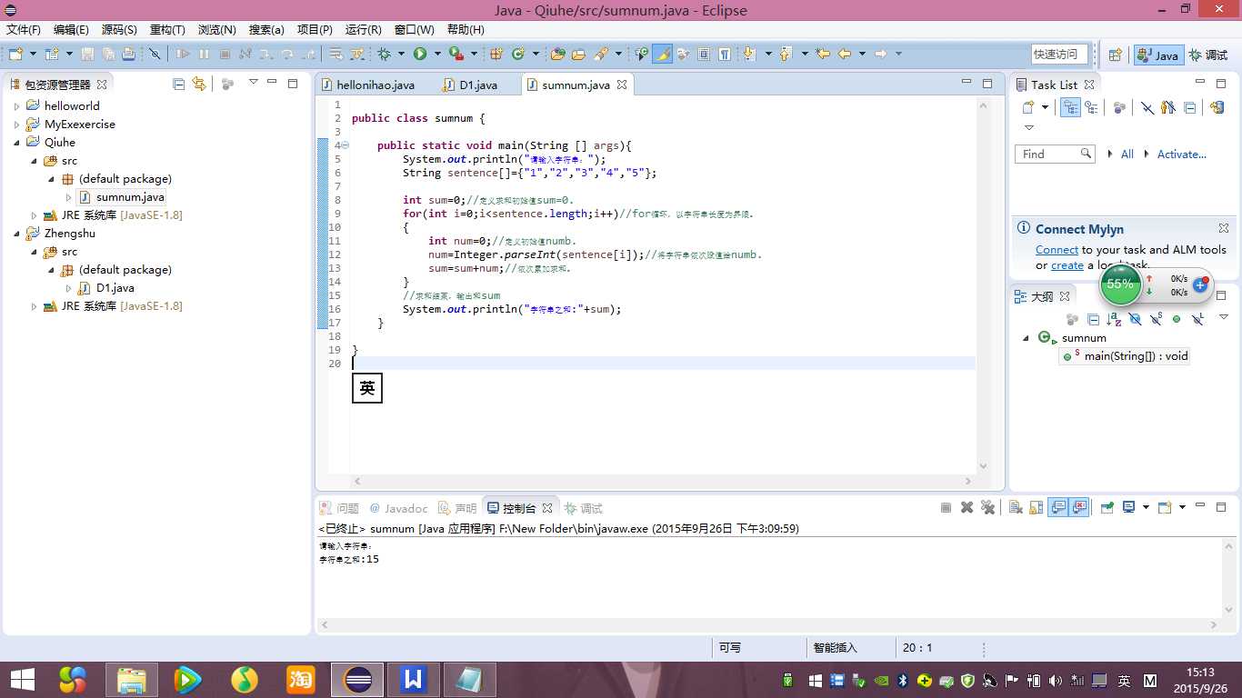
Task: Select Java perspective button
Action: [x=1157, y=55]
